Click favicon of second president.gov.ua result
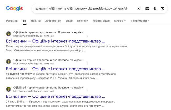Screen dimensions: 171x110 (x=8, y=62)
